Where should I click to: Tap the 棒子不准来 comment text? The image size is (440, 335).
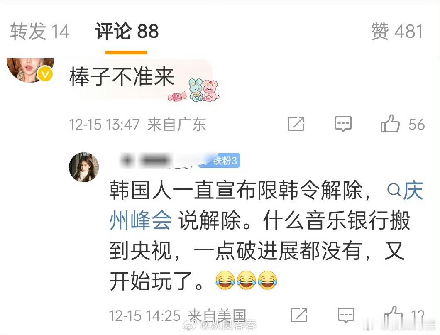click(122, 77)
